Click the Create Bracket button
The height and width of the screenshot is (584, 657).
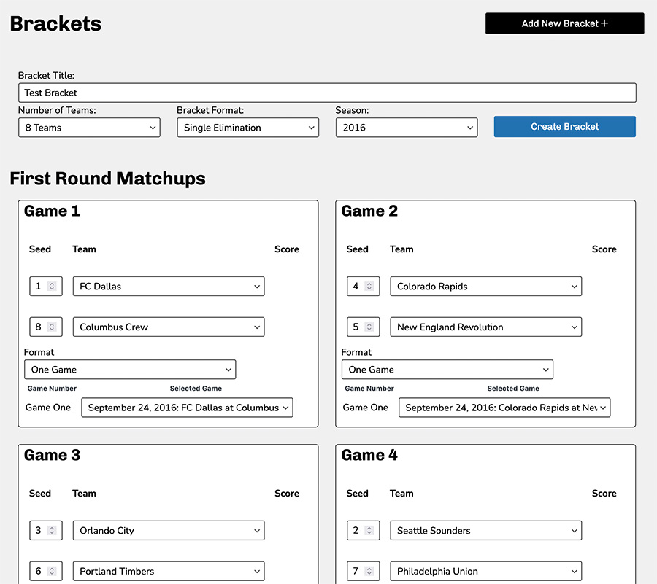pyautogui.click(x=564, y=127)
